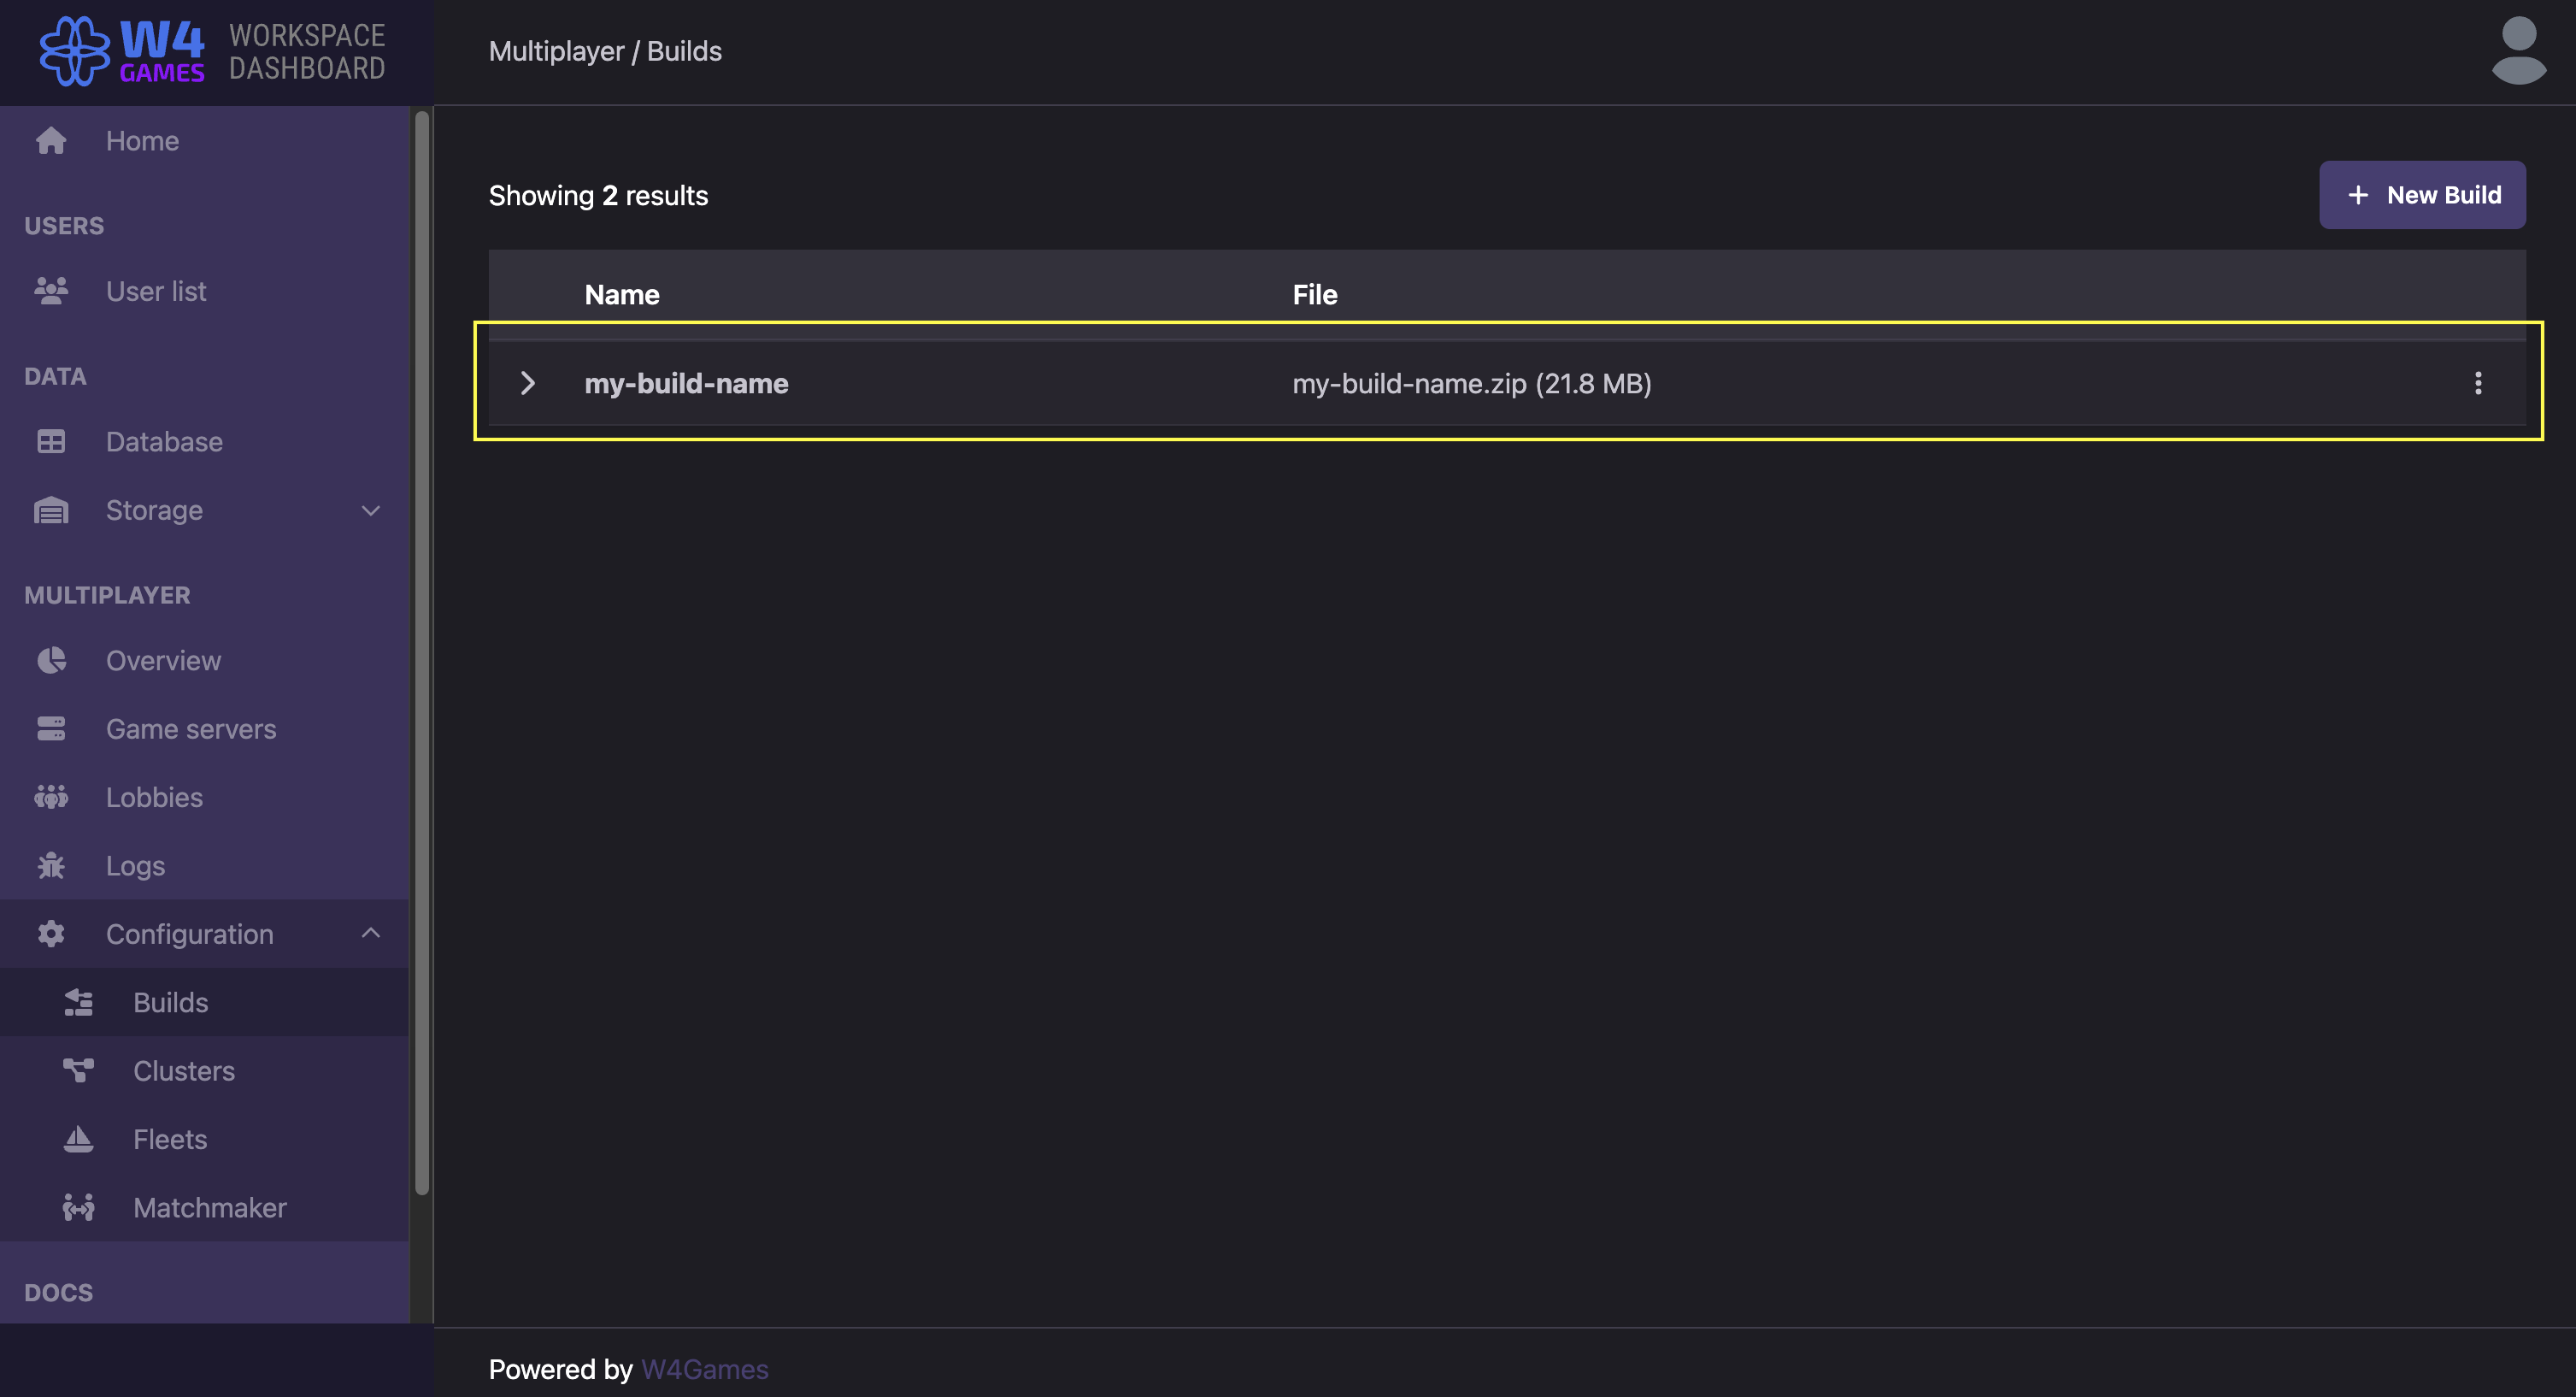Open the User list page

click(156, 291)
